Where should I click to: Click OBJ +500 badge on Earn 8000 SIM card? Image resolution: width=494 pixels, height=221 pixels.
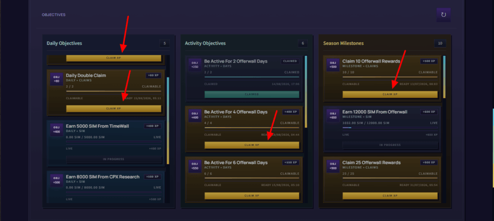point(56,181)
